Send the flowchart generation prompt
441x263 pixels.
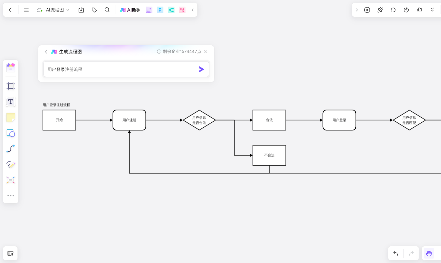coord(201,69)
